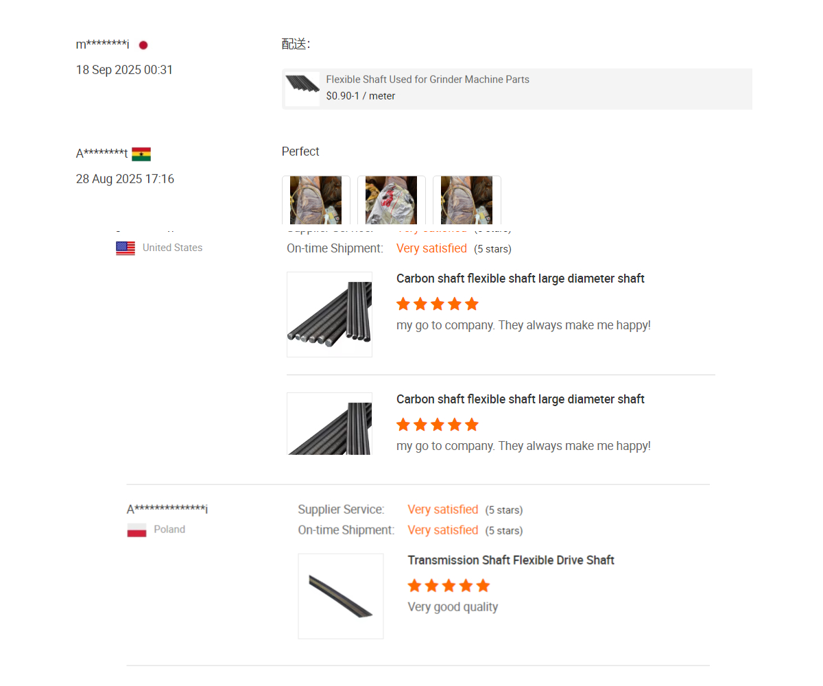823x686 pixels.
Task: Select the $0.90-1 / meter price text
Action: (x=361, y=96)
